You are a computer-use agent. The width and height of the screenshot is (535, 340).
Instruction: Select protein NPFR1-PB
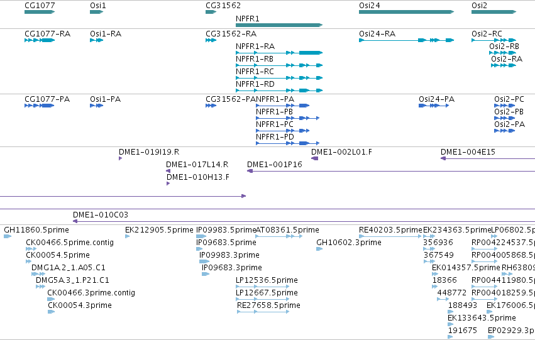(288, 118)
